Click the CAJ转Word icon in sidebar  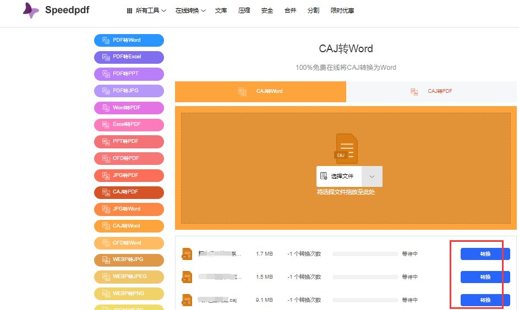pos(106,226)
